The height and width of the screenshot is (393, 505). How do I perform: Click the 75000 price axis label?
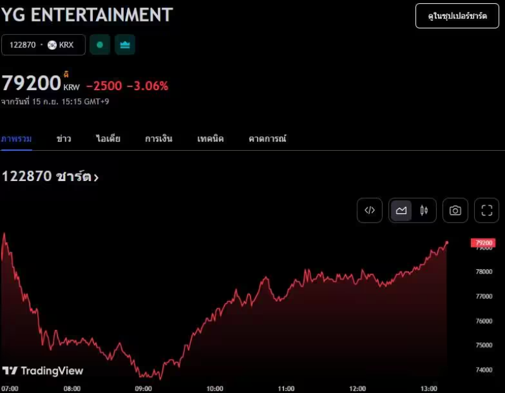[484, 345]
